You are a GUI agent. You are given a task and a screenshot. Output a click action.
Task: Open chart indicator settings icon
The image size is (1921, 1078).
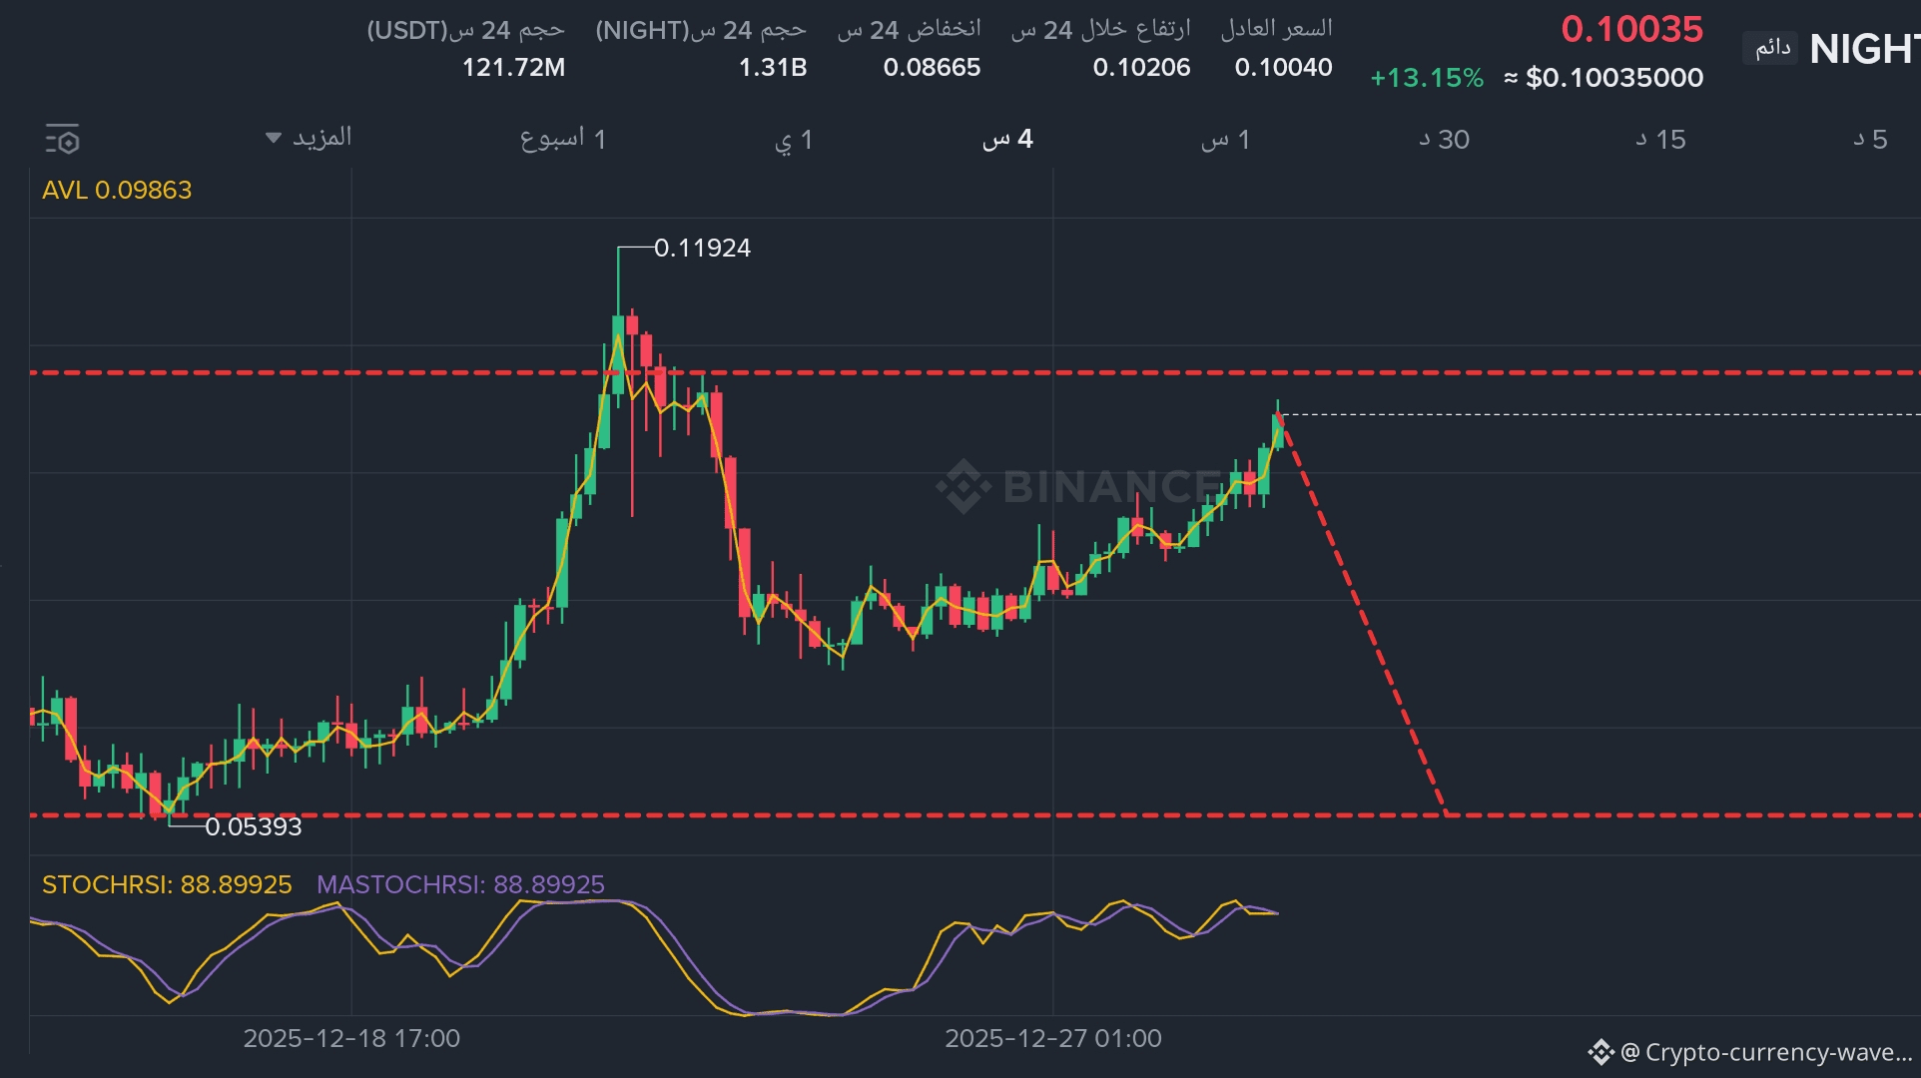(x=62, y=139)
